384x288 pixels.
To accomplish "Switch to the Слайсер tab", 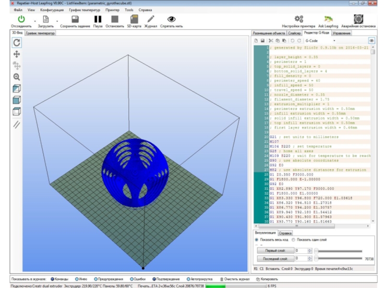I will tap(294, 33).
